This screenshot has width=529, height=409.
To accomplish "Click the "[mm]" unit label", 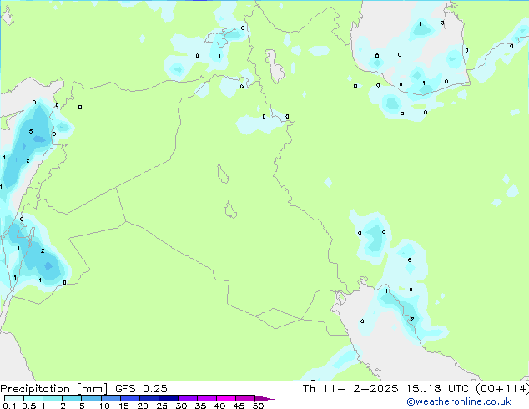I will (x=93, y=389).
